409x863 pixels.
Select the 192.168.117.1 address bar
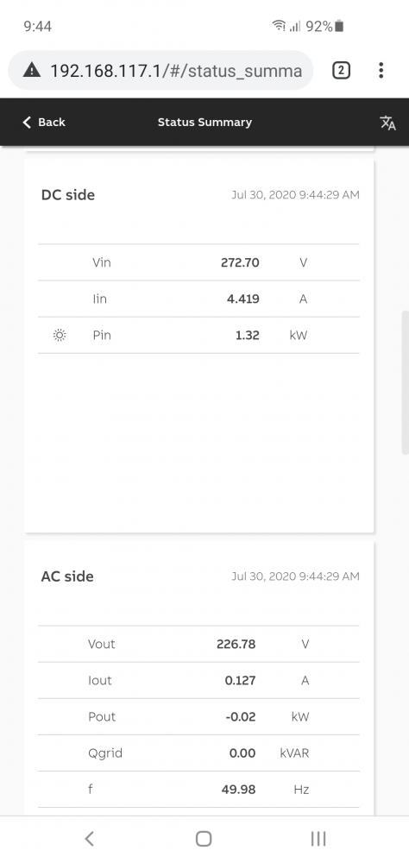click(160, 71)
